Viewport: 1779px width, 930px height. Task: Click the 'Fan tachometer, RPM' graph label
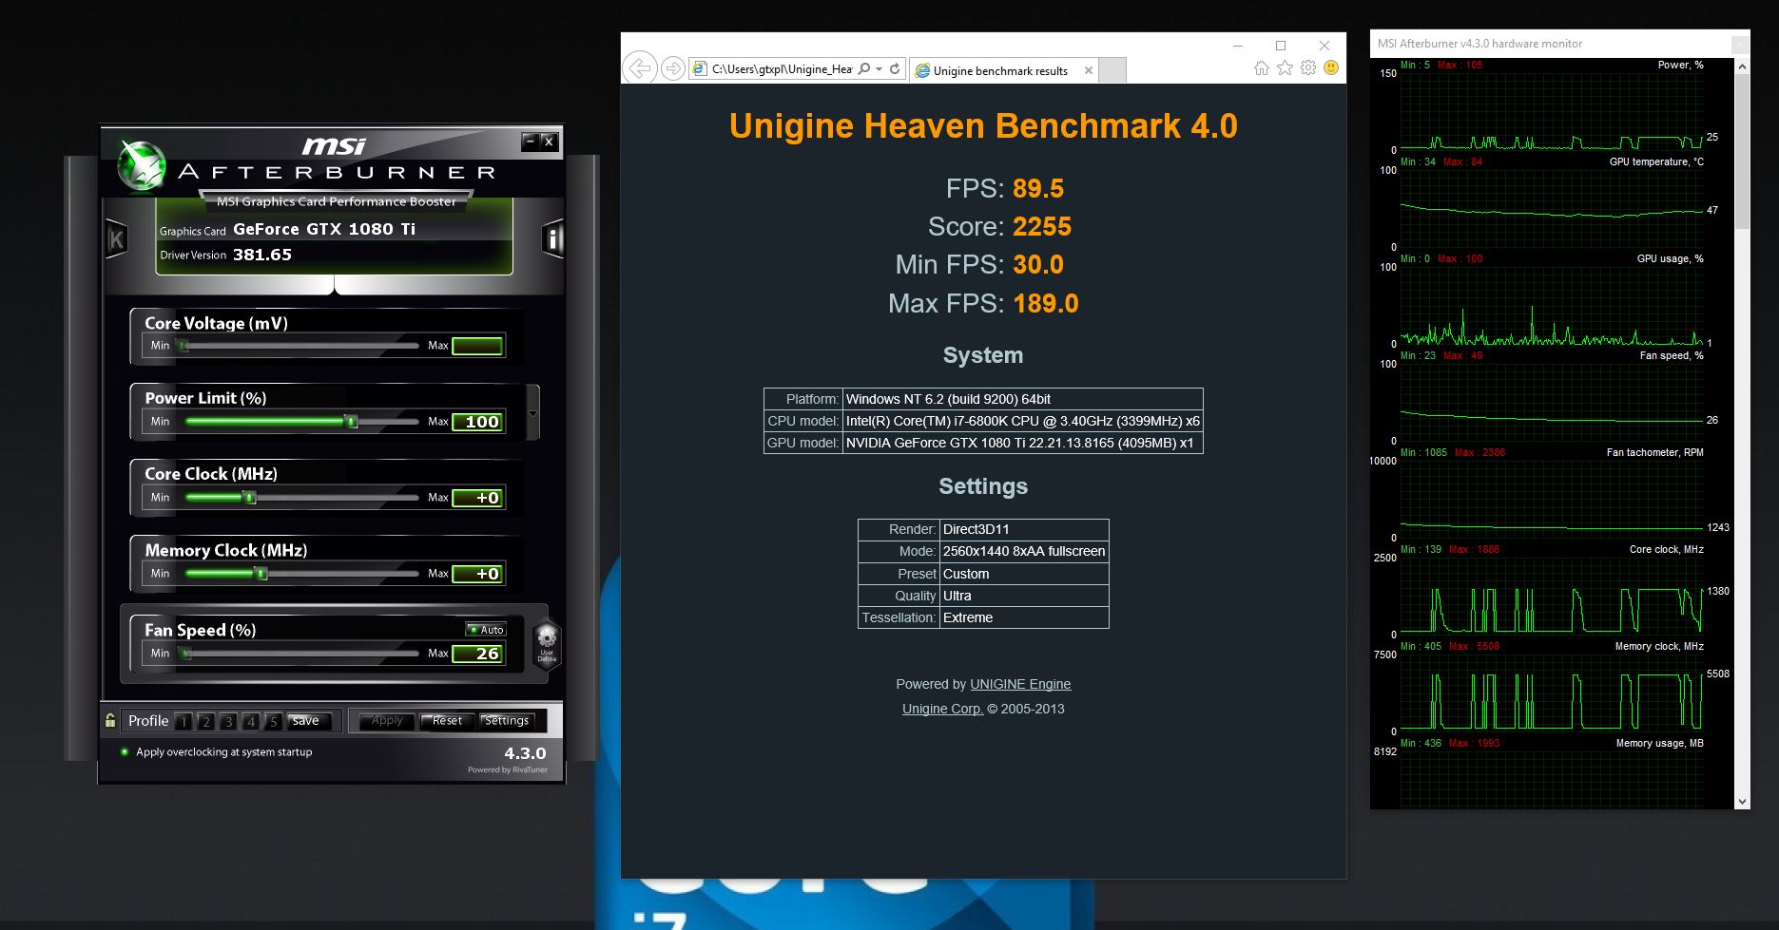(x=1655, y=453)
